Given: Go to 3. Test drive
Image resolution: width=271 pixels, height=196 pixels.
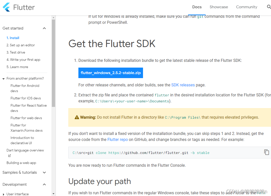Looking at the screenshot, I should tap(16, 52).
